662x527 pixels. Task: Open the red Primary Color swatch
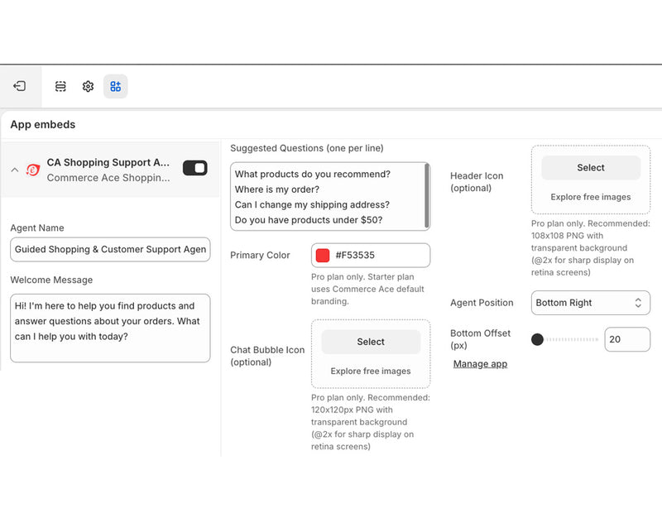[x=323, y=256]
